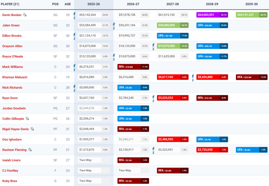The height and width of the screenshot is (186, 269).
Task: Click Ext. Elig. marker on Dillon Brooks' row
Action: (75, 36)
